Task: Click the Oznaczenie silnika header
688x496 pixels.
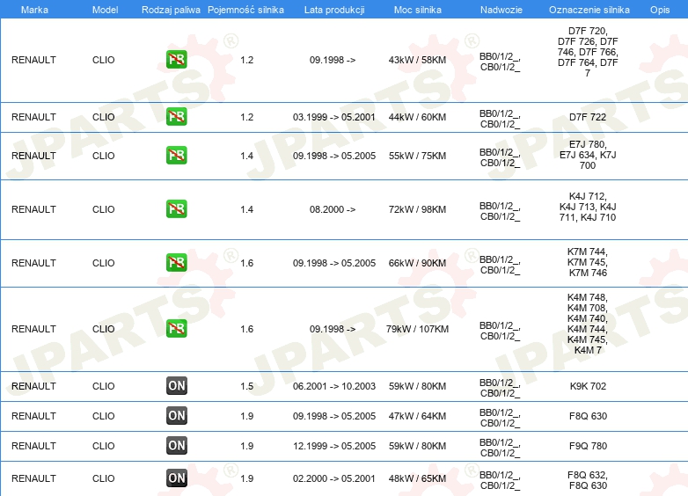Action: click(589, 10)
